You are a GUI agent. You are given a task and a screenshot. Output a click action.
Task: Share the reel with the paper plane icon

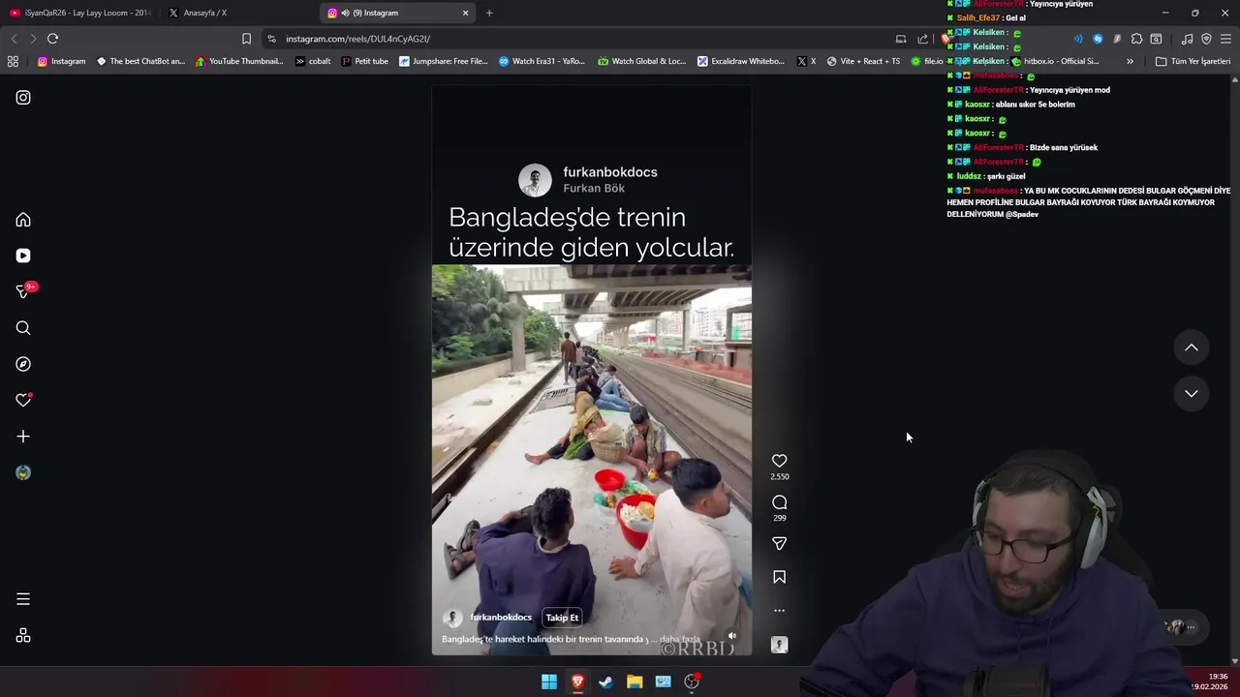[779, 544]
